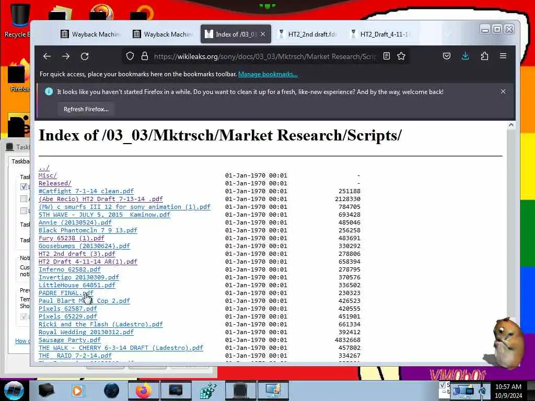Open Fury 65238 (1).pdf link
The image size is (535, 401).
click(x=71, y=238)
